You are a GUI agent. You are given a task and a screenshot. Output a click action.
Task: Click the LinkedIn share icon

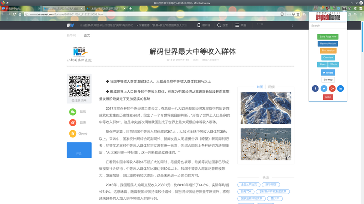[341, 88]
